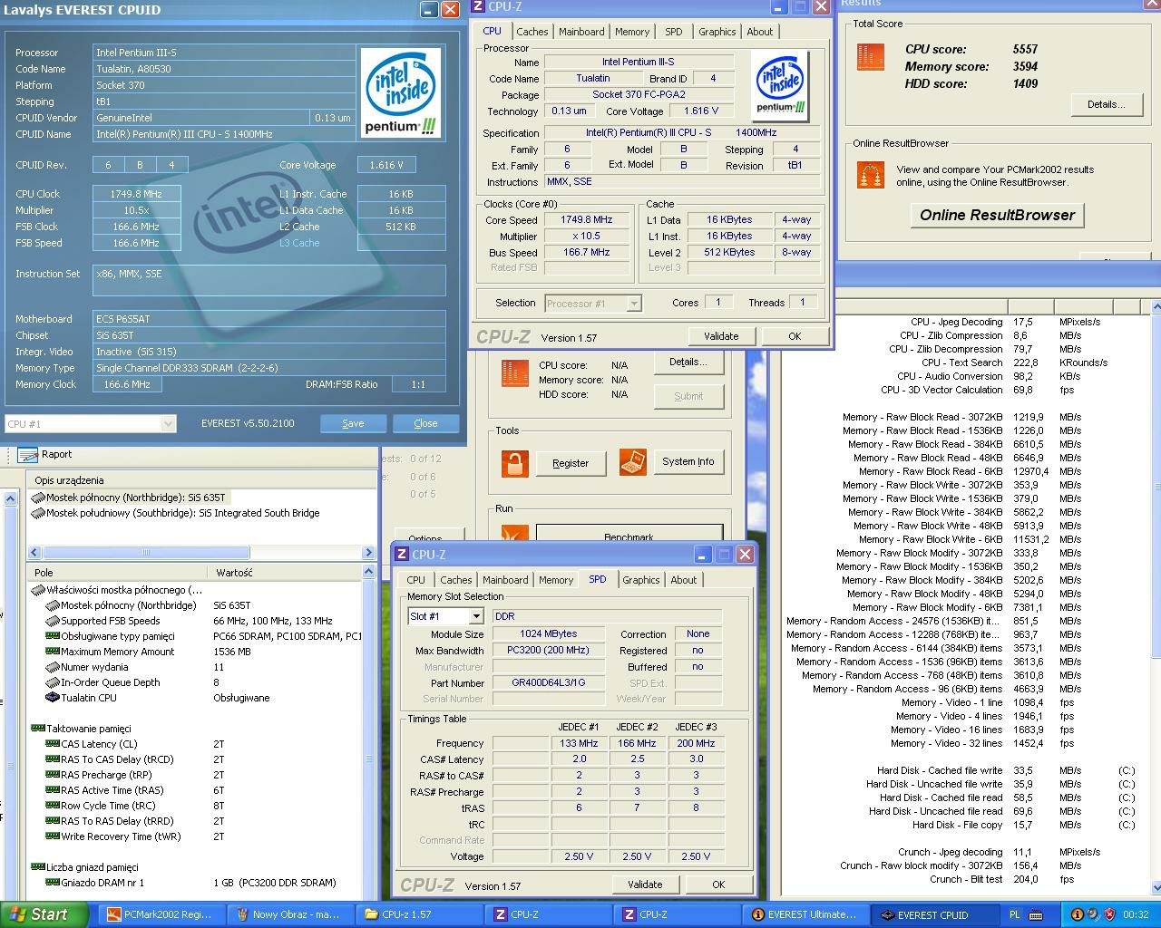This screenshot has height=928, width=1161.
Task: Click the Online ResultBrowser button
Action: click(x=997, y=215)
